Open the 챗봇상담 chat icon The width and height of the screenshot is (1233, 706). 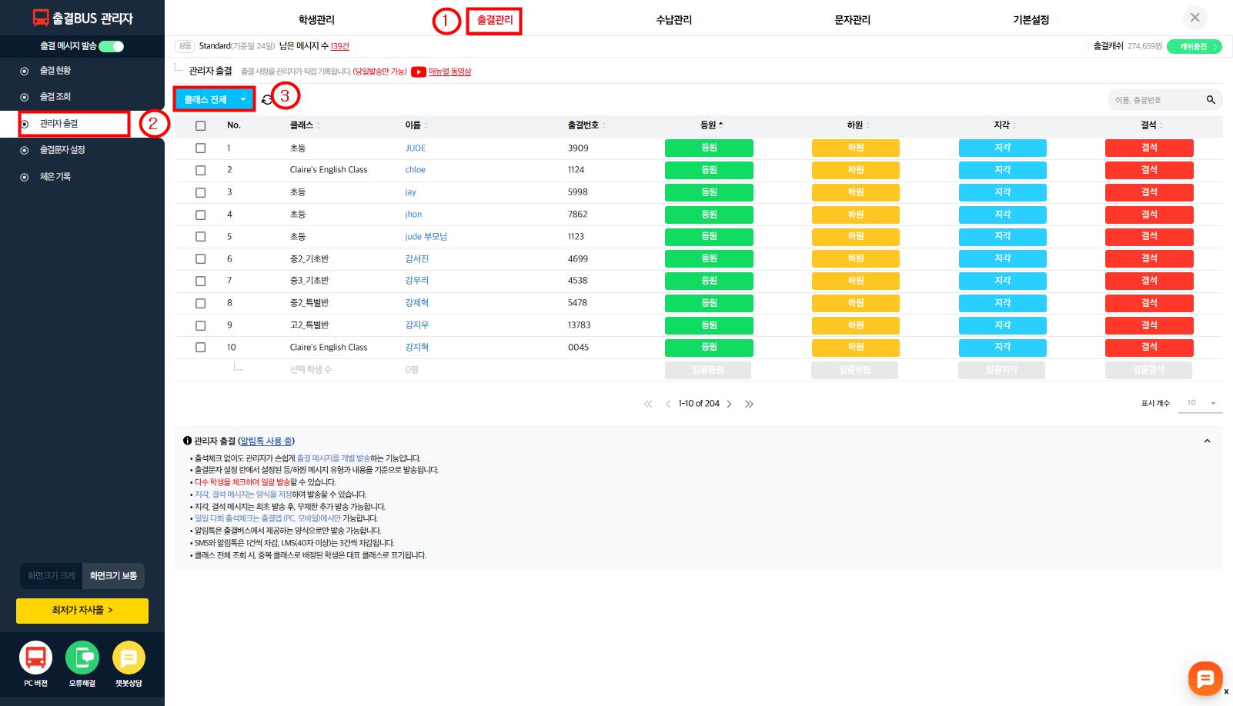129,658
